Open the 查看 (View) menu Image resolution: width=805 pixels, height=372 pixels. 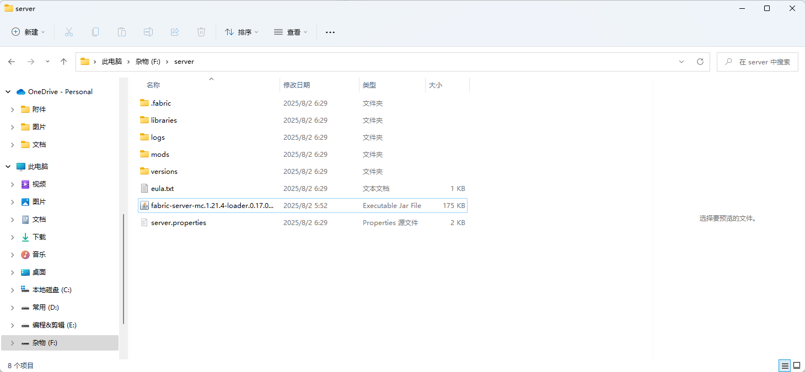[x=291, y=32]
